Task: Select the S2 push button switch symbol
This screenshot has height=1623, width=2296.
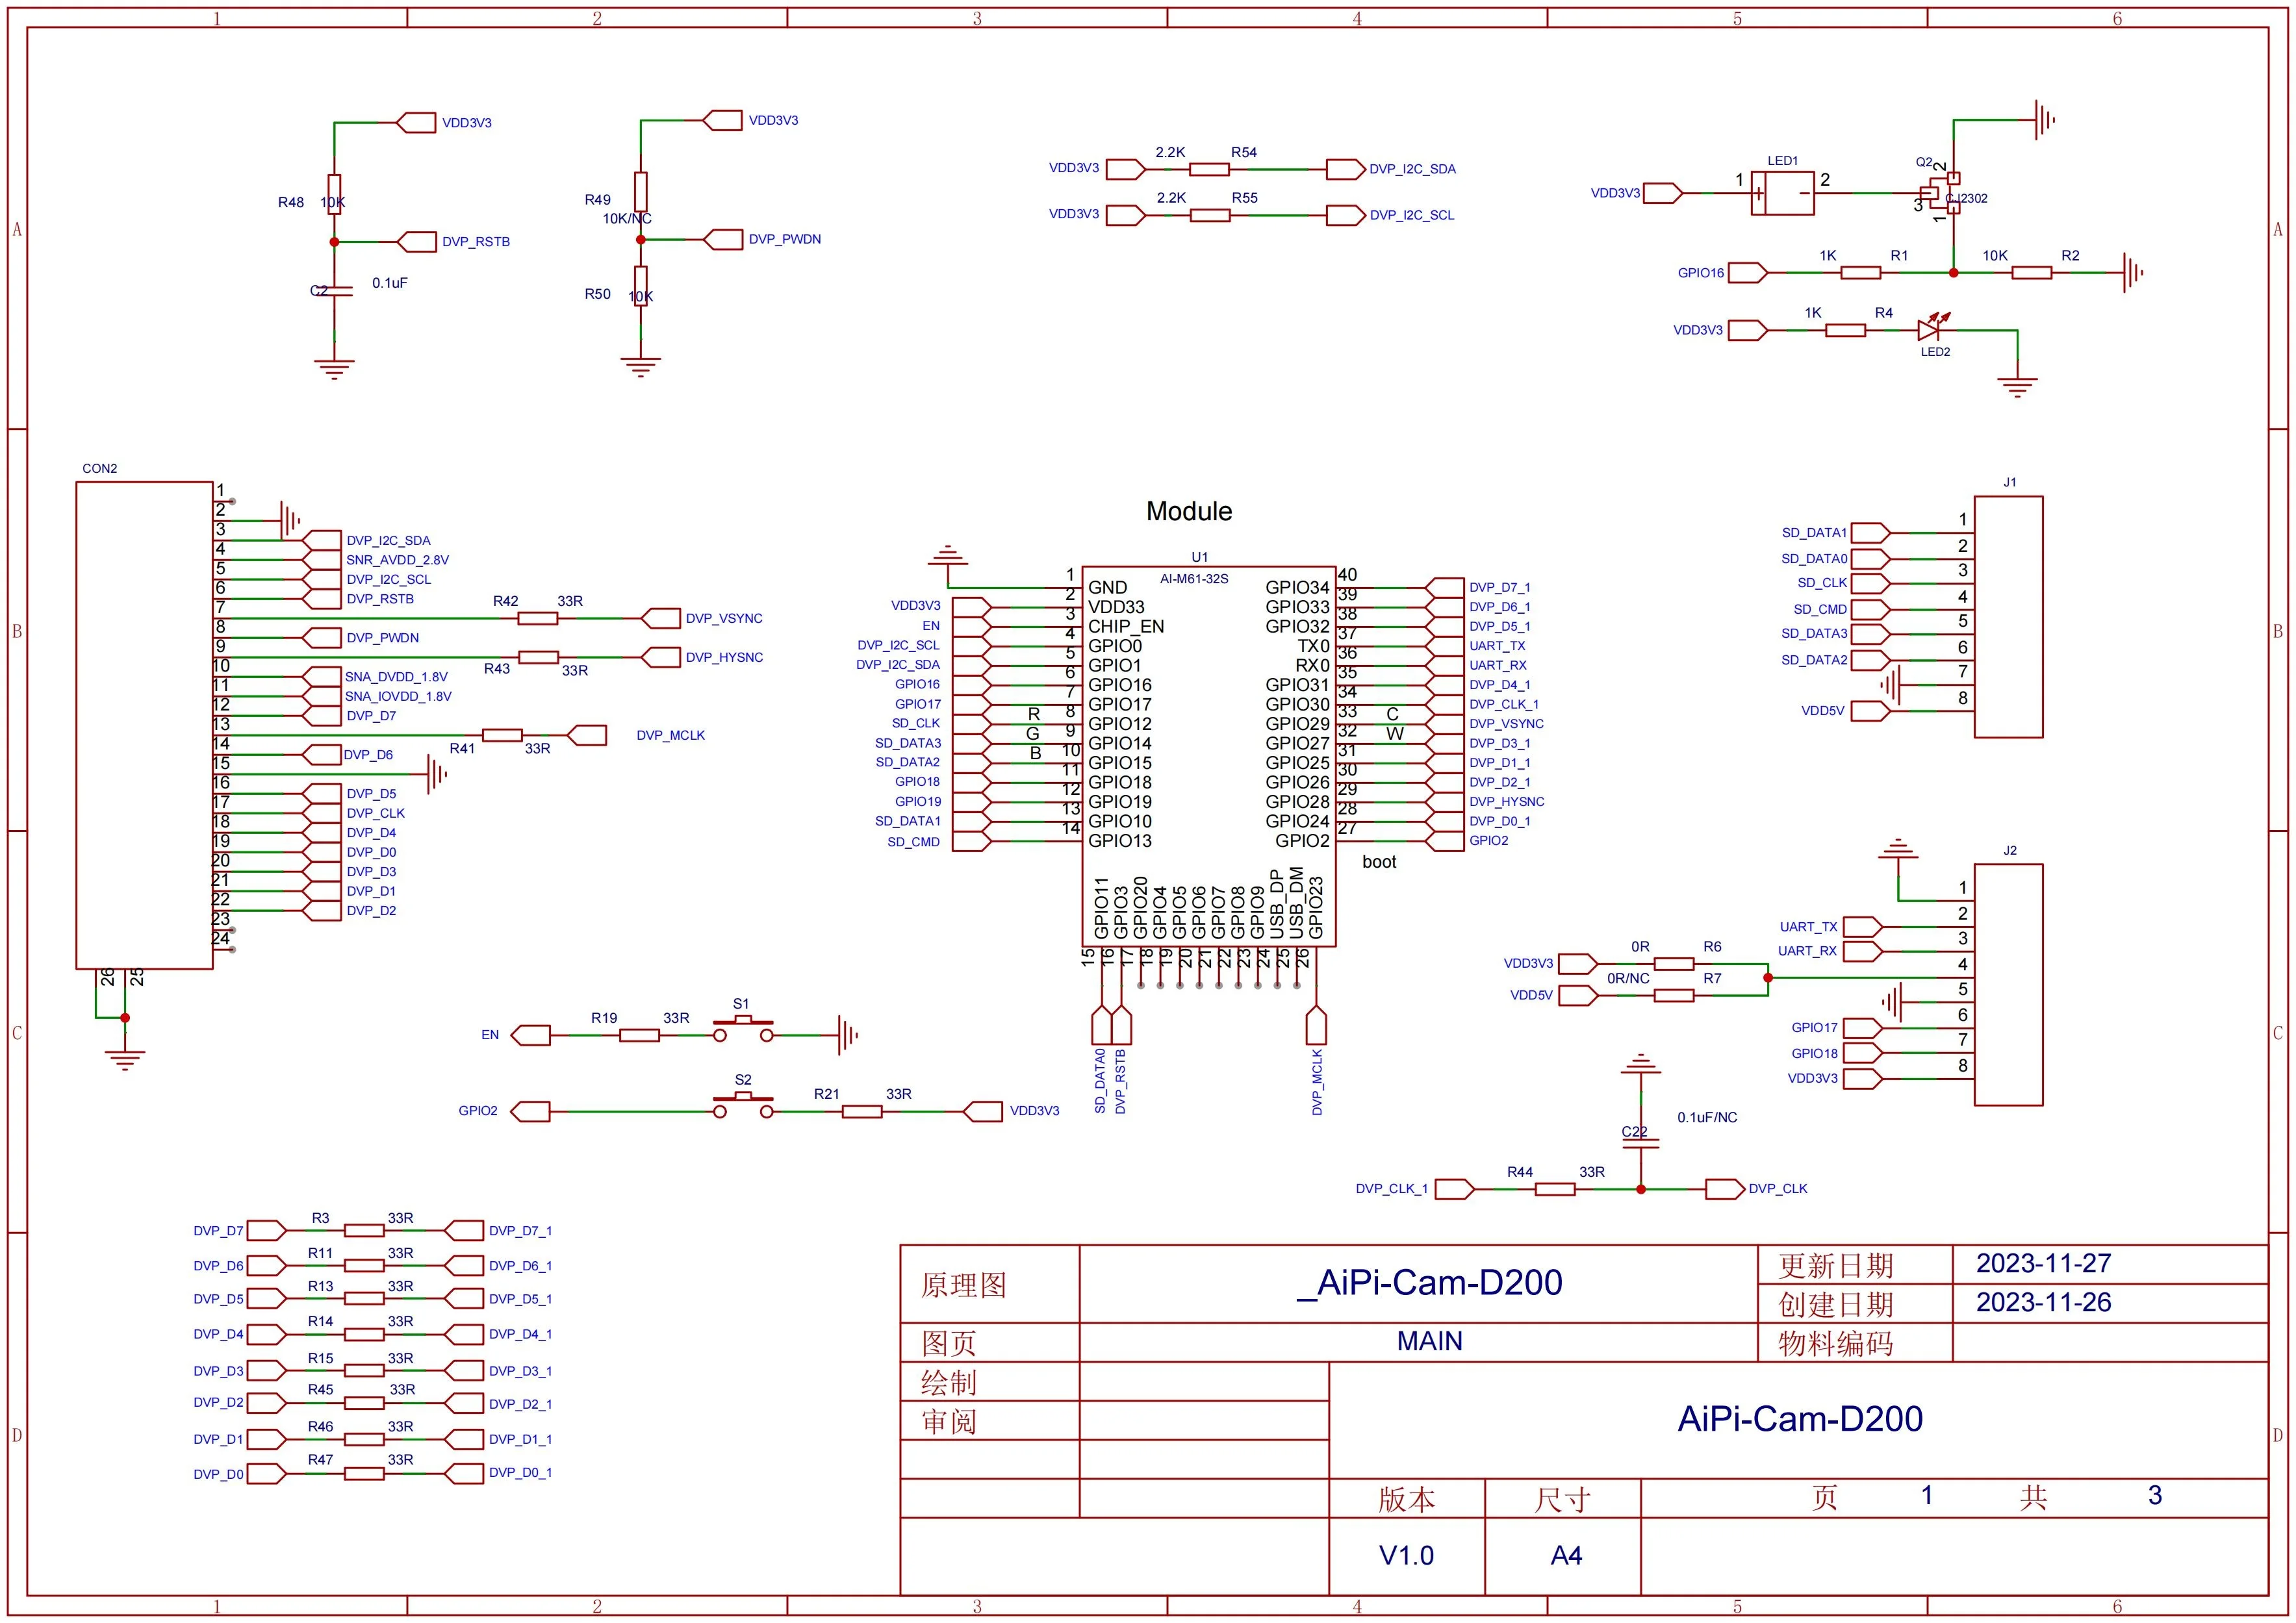Action: 743,1105
